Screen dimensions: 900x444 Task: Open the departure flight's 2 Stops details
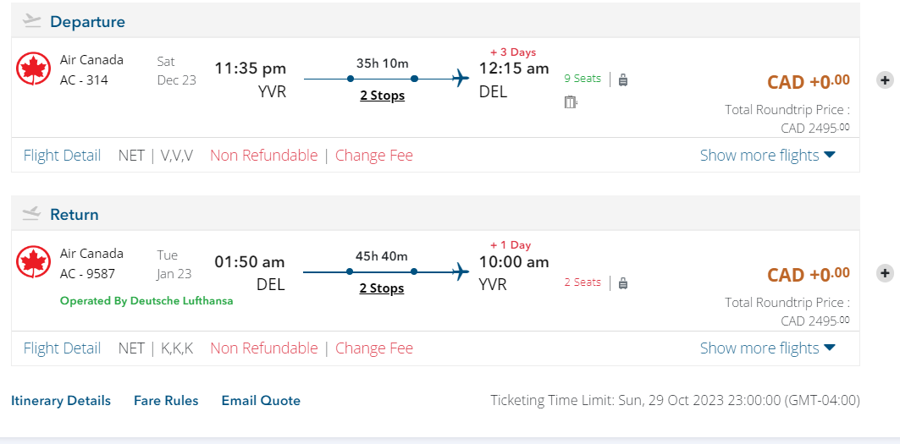(382, 96)
